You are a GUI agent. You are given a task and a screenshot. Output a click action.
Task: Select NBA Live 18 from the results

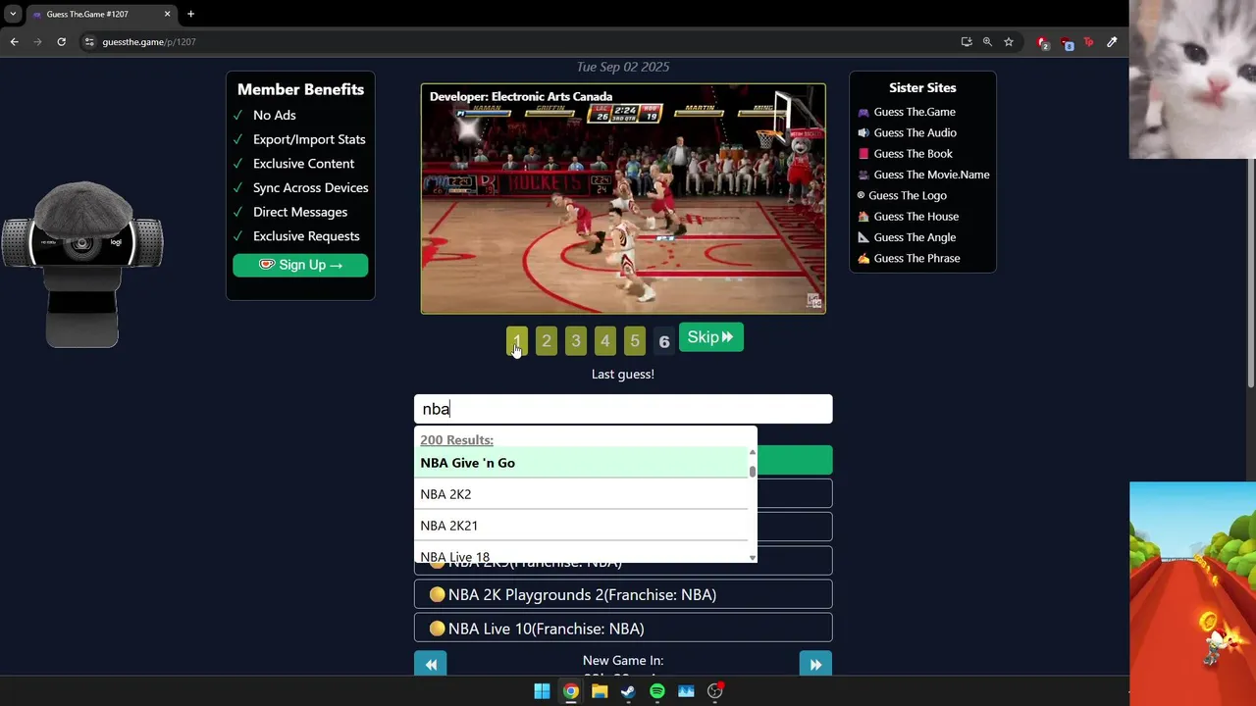pos(581,554)
